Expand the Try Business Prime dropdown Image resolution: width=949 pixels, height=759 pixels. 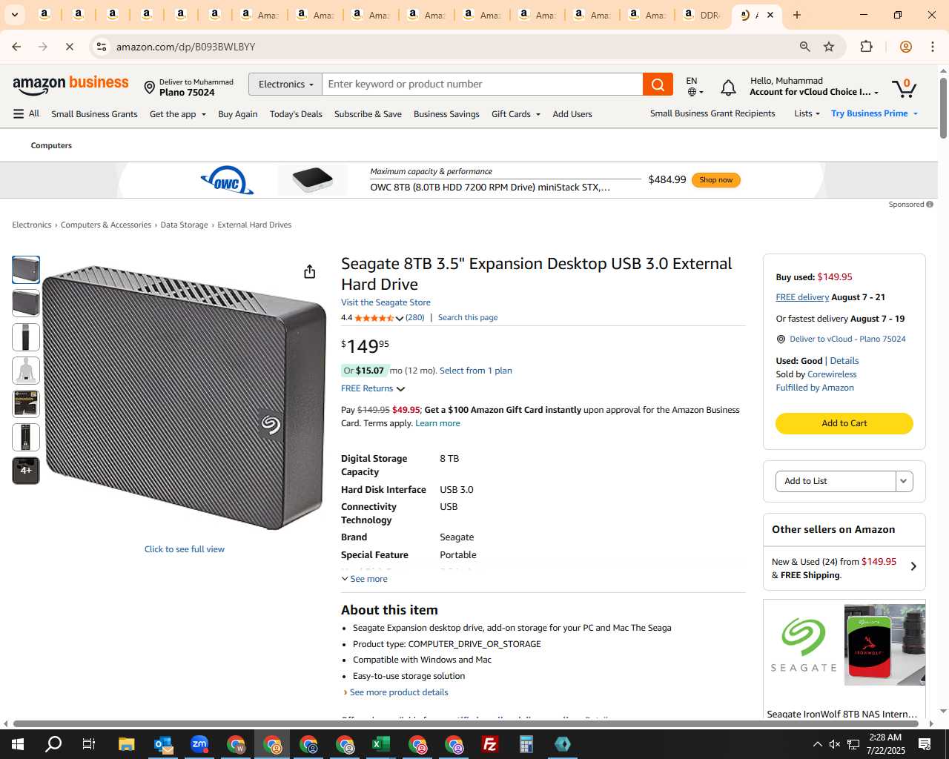[x=875, y=113]
